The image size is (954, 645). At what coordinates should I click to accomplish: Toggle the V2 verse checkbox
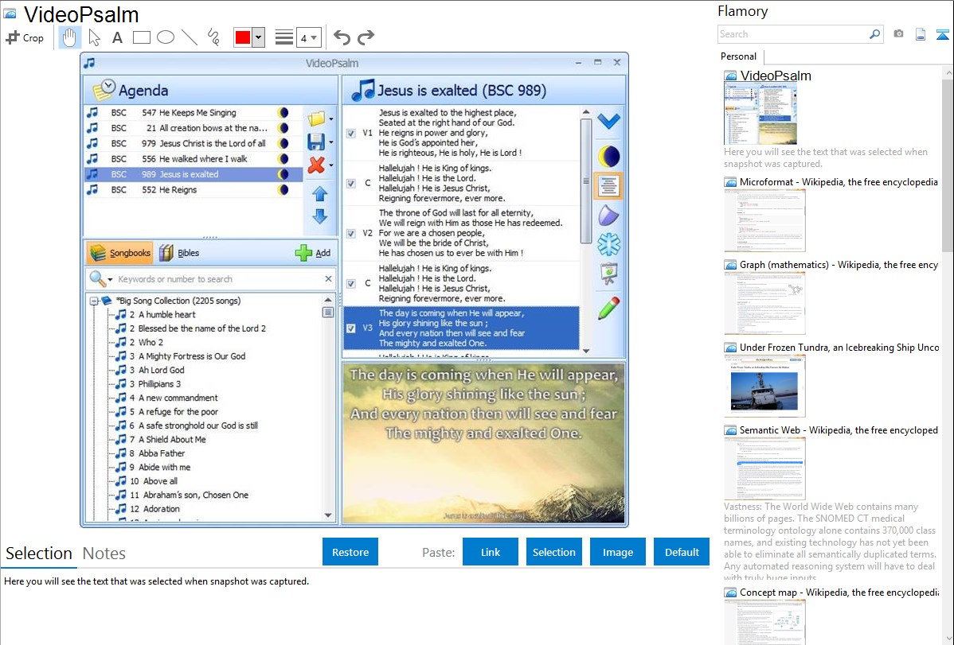(351, 234)
